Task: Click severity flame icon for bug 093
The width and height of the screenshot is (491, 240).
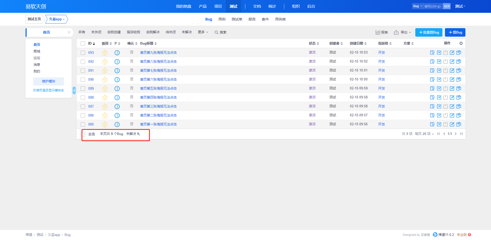Action: pyautogui.click(x=105, y=53)
